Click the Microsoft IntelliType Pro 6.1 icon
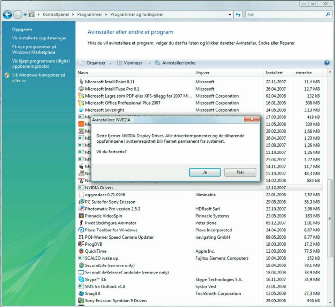This screenshot has height=307, width=335. click(x=81, y=89)
